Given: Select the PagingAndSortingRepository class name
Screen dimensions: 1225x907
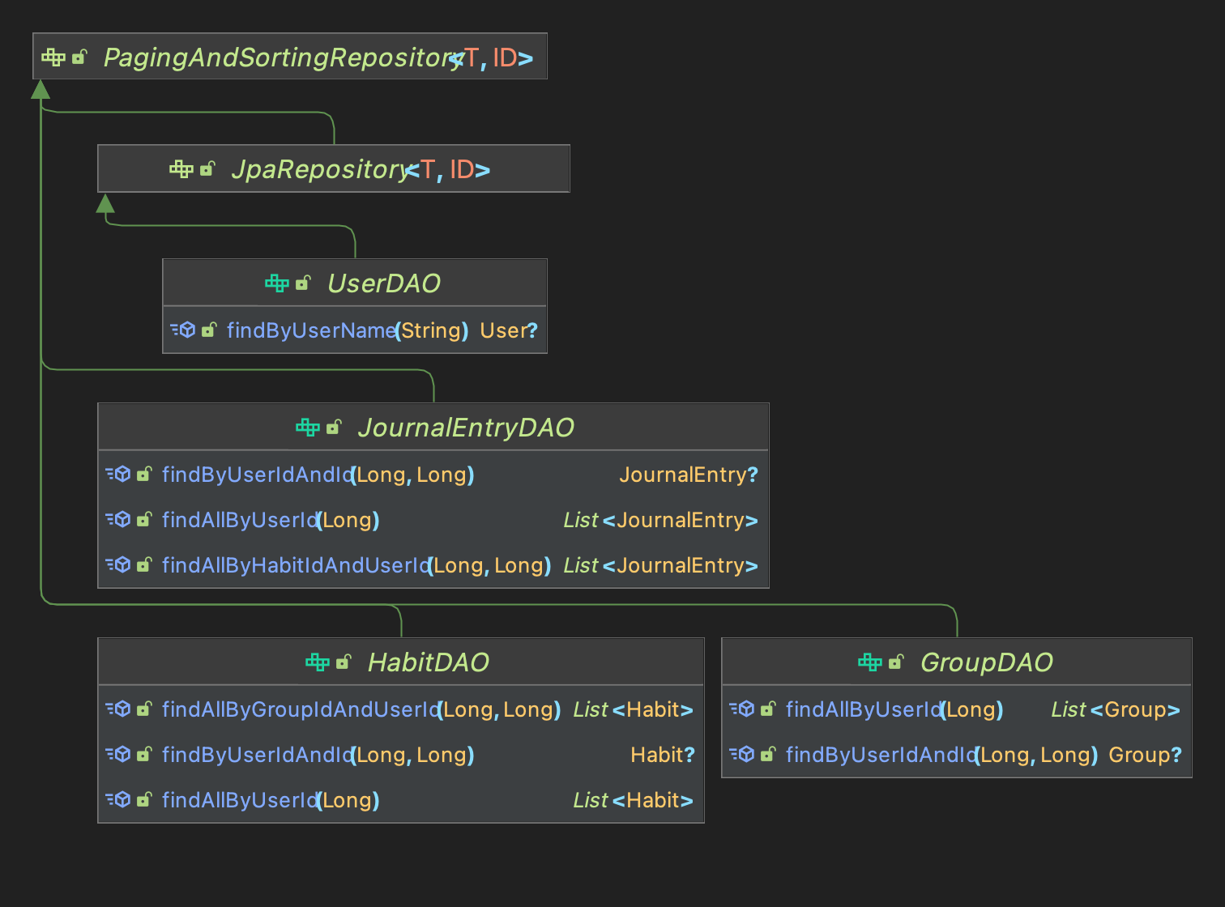Looking at the screenshot, I should [283, 57].
